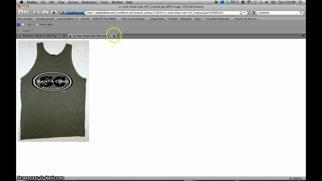
Task: Open the How to use Faceboo... bookmark
Action: [134, 19]
